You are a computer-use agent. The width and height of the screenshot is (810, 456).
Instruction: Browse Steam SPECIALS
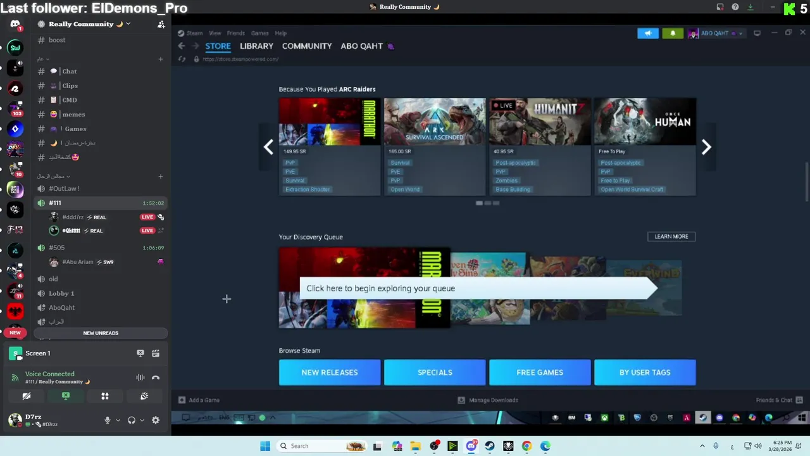pyautogui.click(x=435, y=372)
